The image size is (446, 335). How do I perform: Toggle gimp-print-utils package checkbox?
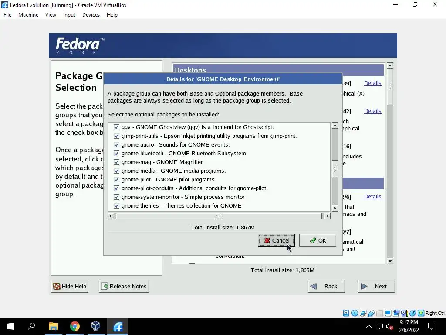116,136
